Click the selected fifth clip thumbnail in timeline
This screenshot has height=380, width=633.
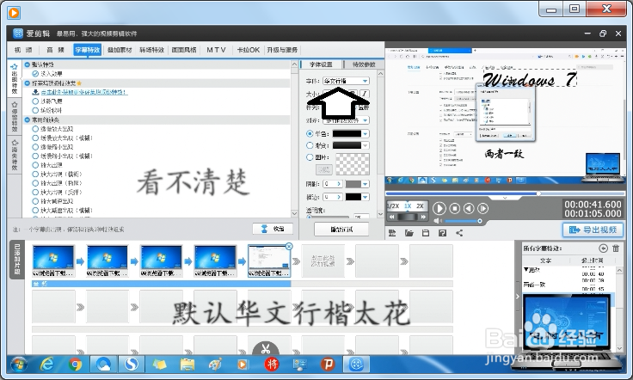(269, 261)
